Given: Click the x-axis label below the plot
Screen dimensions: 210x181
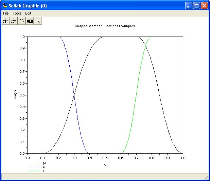Looking at the screenshot, I should [x=105, y=165].
